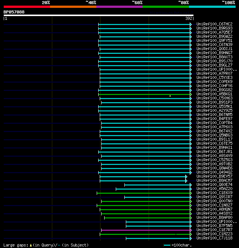The height and width of the screenshot is (248, 239).
Task: Click the UniRef100_Q0DIJ1 hit name
Action: pos(214,49)
